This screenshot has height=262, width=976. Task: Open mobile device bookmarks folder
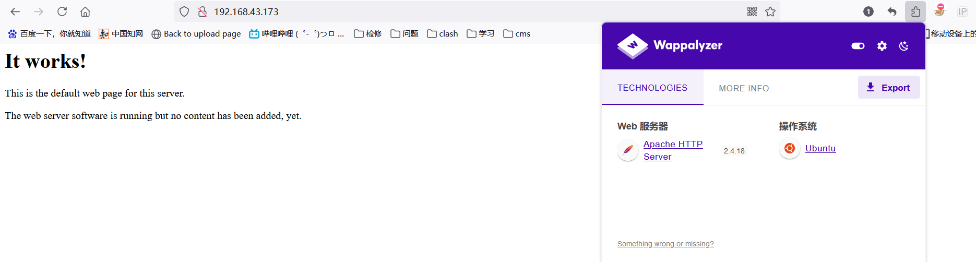(x=951, y=33)
